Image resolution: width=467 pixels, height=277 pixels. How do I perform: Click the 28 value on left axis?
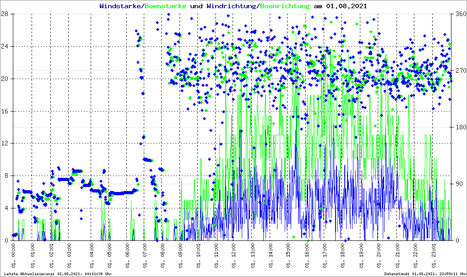tap(4, 14)
